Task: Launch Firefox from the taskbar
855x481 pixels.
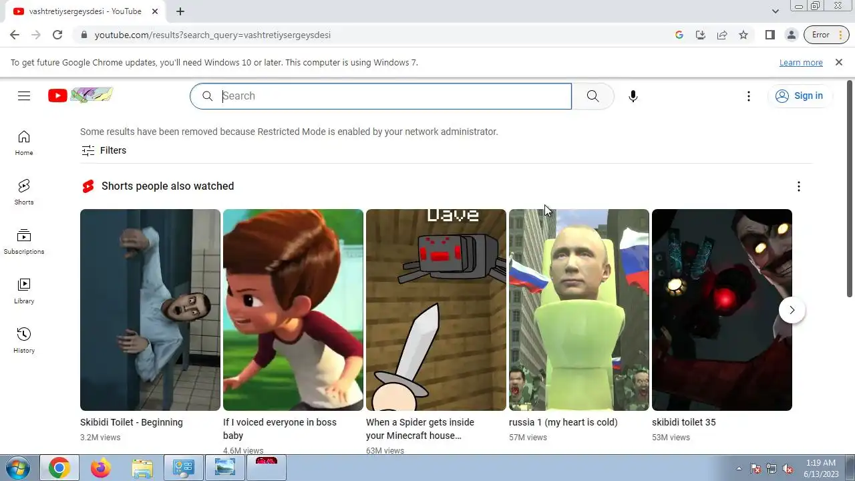Action: (100, 468)
